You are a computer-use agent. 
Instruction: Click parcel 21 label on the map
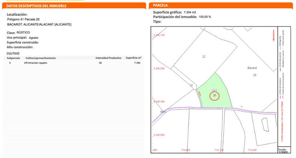point(192,86)
